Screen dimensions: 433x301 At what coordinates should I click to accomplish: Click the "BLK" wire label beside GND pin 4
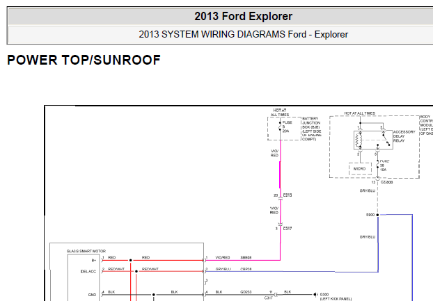click(x=111, y=292)
